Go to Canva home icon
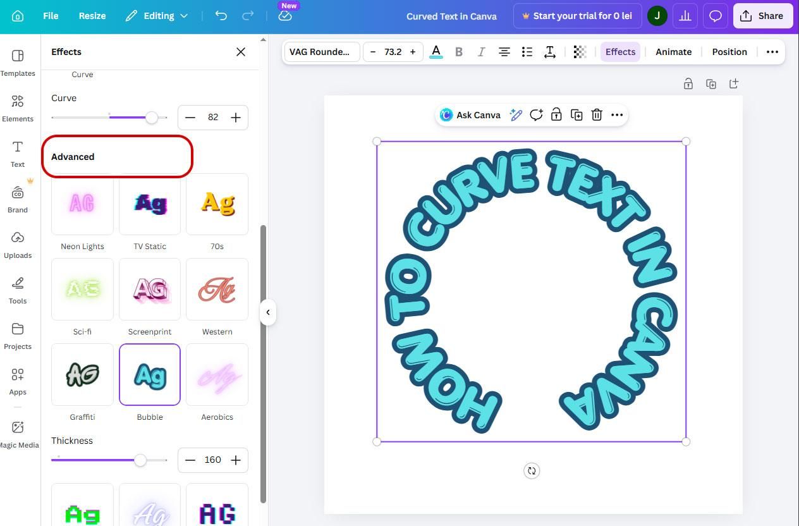799x526 pixels. 18,16
